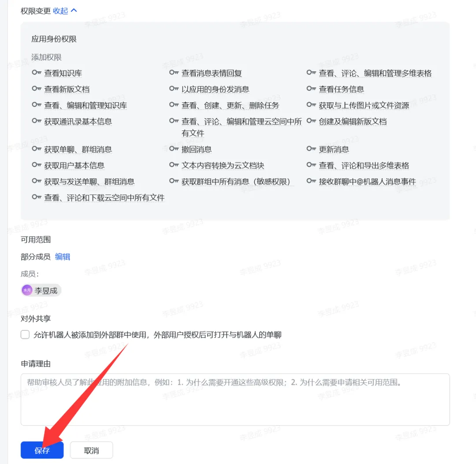The image size is (476, 464).
Task: Cancel using the 取消 button
Action: (91, 450)
